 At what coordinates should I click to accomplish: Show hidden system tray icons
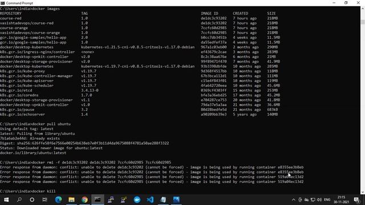point(294,200)
